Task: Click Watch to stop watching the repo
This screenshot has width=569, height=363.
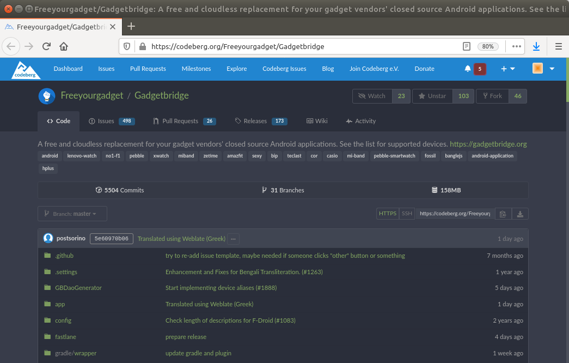Action: tap(372, 96)
